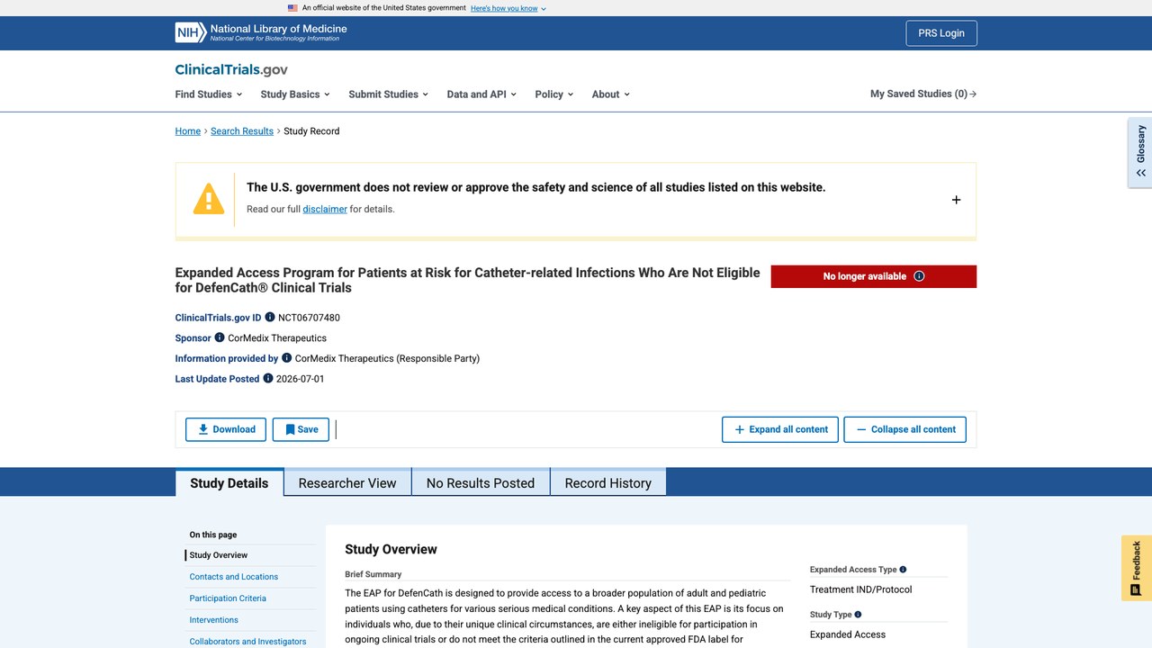Click info icon beside Sponsor label

[220, 337]
